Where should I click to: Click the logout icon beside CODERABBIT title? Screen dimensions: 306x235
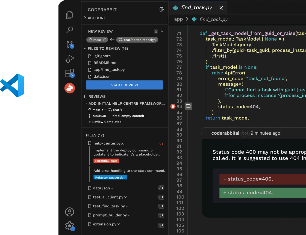pyautogui.click(x=161, y=9)
